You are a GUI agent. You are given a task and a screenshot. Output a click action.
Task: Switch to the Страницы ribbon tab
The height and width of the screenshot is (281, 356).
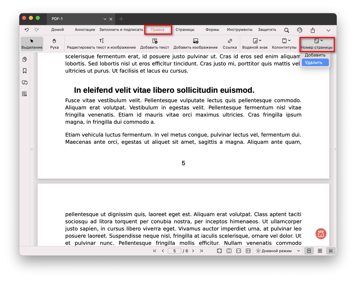click(185, 29)
